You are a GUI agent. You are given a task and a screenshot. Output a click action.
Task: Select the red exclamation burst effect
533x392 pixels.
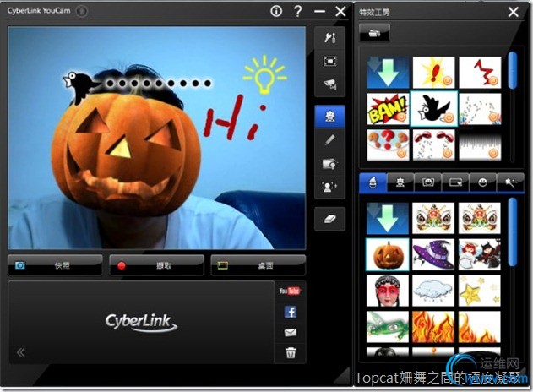[433, 73]
